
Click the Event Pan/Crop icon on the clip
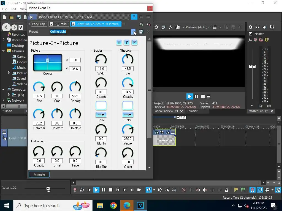(x=162, y=132)
